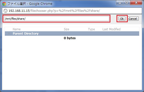Screen dimensions: 144x92
Task: Maximize the file chooser window
Action: click(x=127, y=3)
